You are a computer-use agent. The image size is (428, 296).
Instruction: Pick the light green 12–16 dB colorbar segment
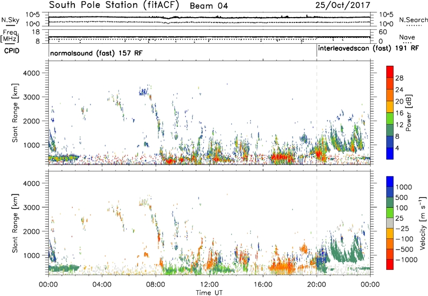pos(390,119)
